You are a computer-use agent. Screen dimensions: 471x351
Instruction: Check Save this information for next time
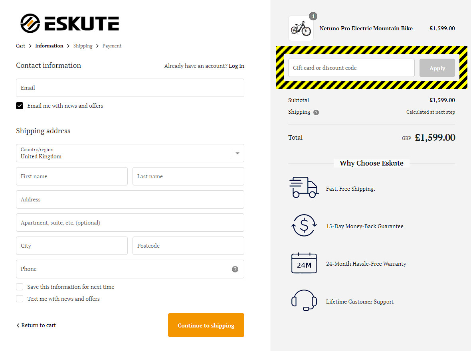click(x=20, y=287)
